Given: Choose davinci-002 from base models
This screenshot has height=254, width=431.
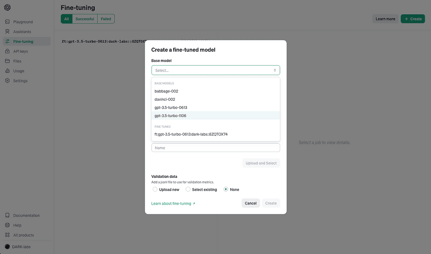Looking at the screenshot, I should pyautogui.click(x=215, y=99).
